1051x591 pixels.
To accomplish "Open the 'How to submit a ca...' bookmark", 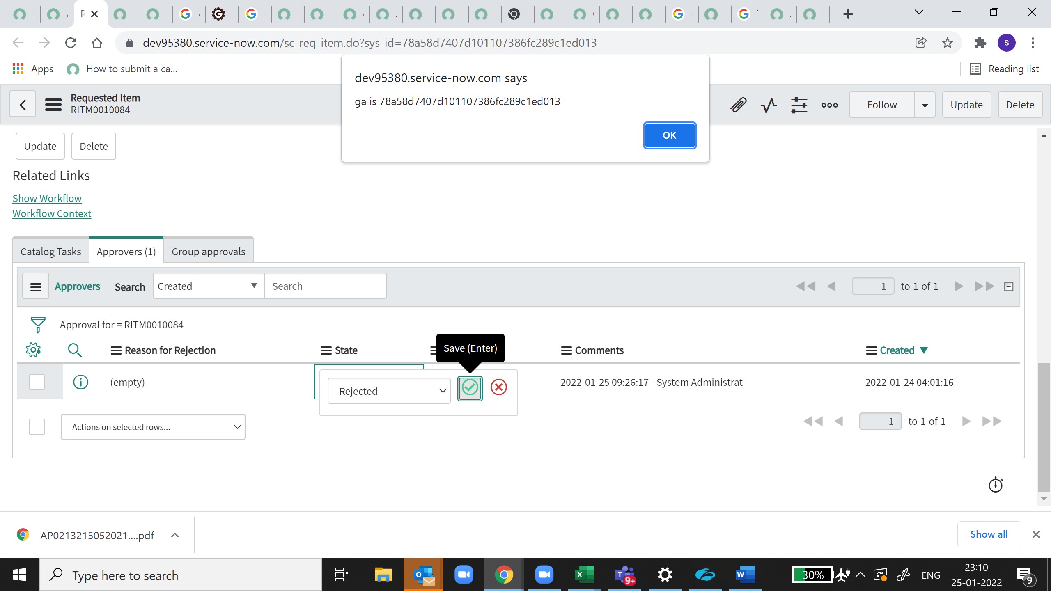I will tap(122, 69).
